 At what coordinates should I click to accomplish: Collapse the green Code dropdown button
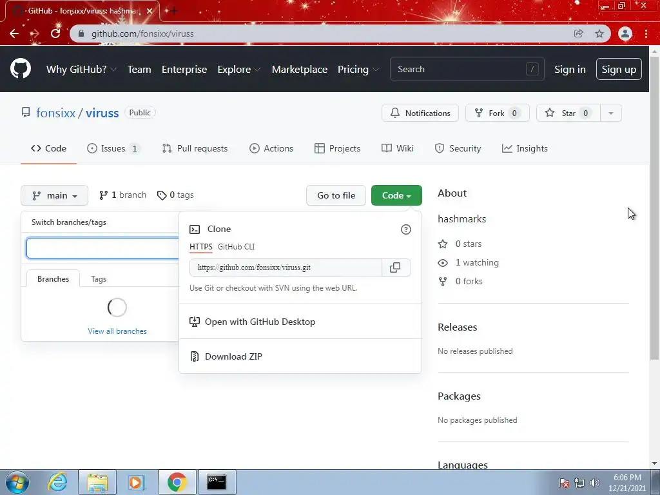coord(396,195)
